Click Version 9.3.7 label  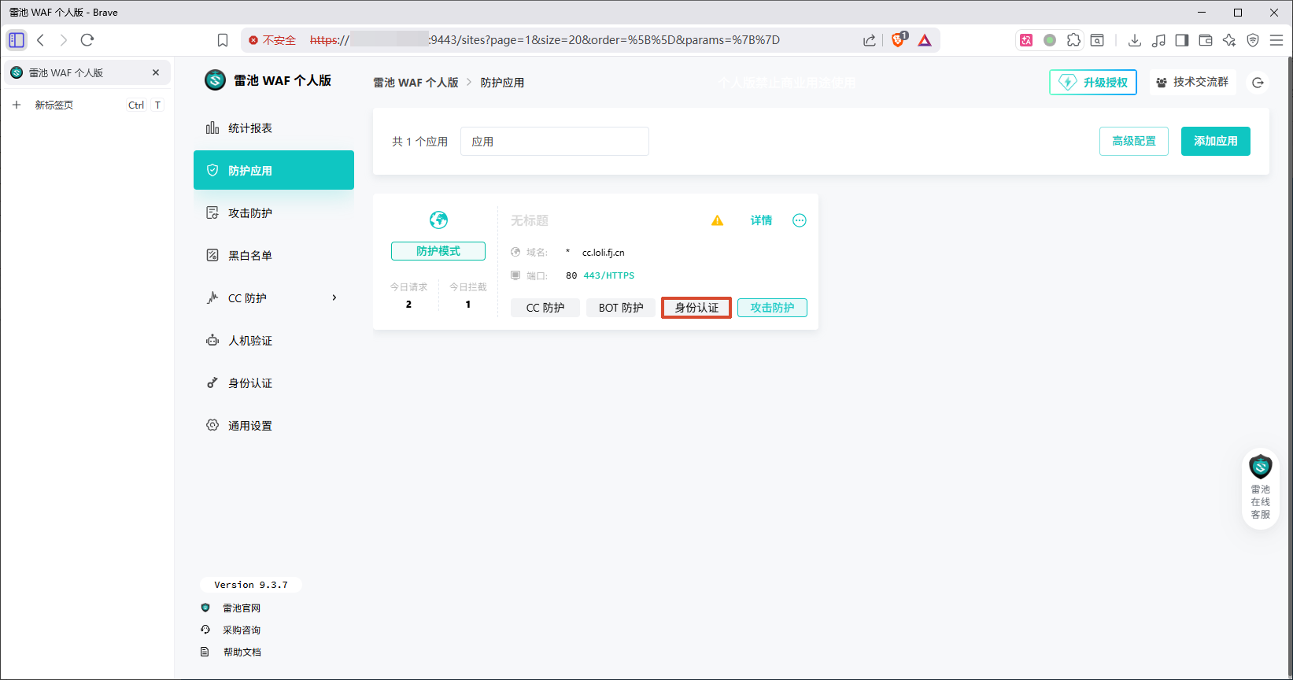point(251,585)
